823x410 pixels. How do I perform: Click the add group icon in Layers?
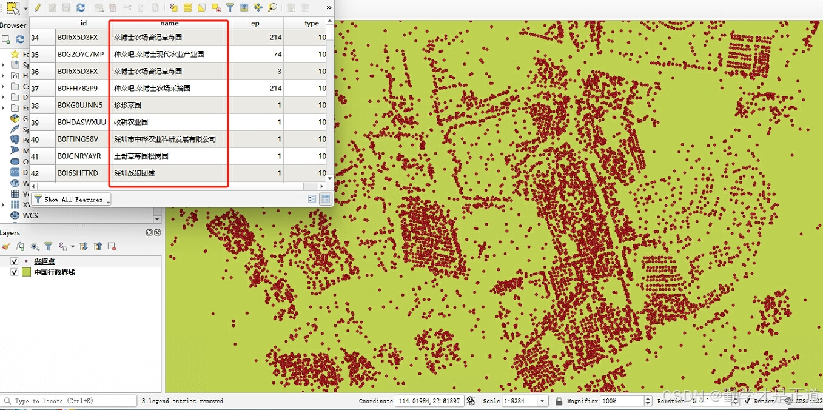(x=20, y=246)
